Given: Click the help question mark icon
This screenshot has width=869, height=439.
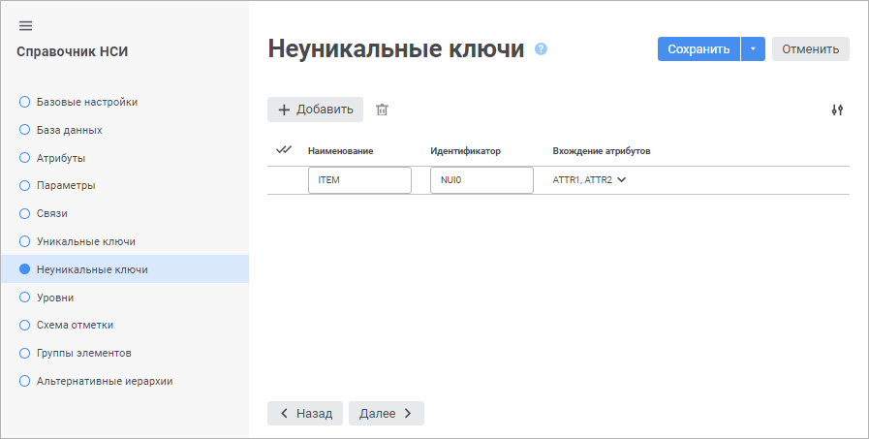Looking at the screenshot, I should coord(541,48).
